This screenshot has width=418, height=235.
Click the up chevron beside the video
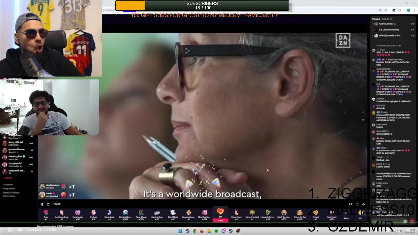pos(363,112)
